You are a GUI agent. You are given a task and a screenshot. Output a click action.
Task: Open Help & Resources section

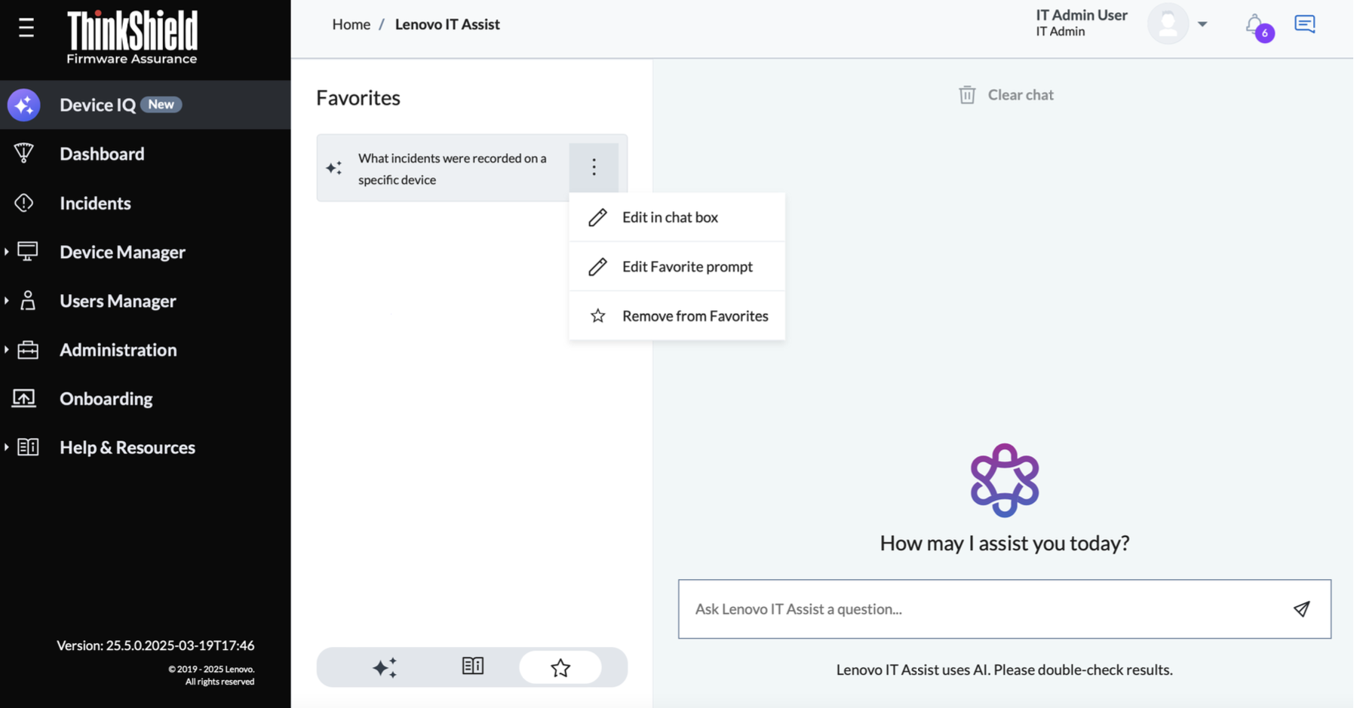[127, 448]
